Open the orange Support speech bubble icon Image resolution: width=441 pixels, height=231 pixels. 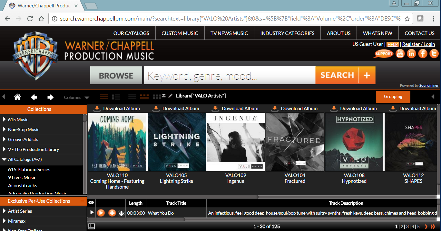(384, 54)
